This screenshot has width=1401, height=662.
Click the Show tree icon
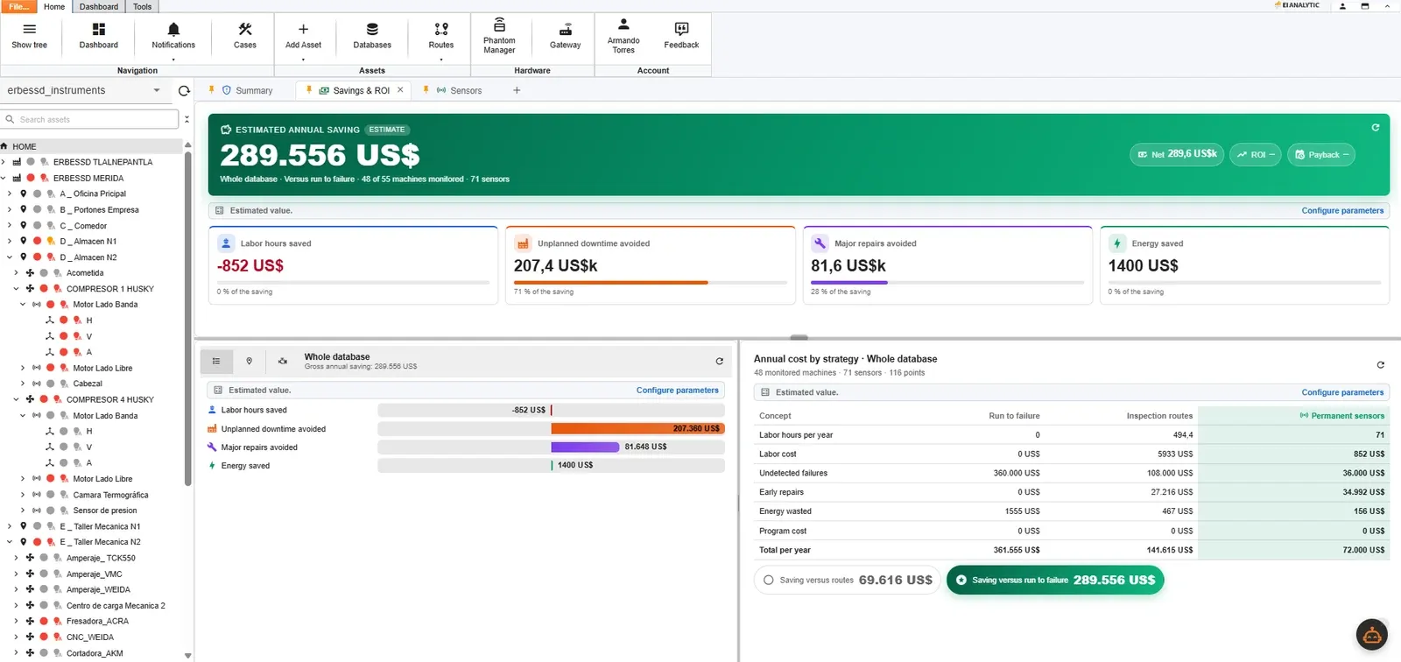[x=29, y=35]
